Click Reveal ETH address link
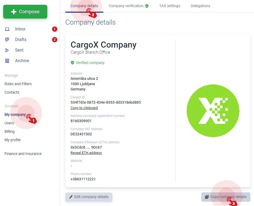 pyautogui.click(x=86, y=153)
